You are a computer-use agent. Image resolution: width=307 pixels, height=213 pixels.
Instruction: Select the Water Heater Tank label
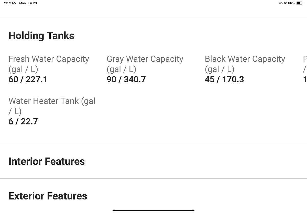[x=52, y=106]
